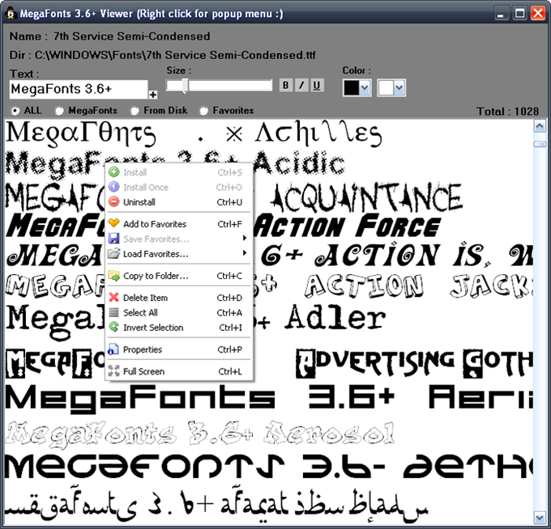551x529 pixels.
Task: Toggle Bold formatting with the B button
Action: pos(286,85)
